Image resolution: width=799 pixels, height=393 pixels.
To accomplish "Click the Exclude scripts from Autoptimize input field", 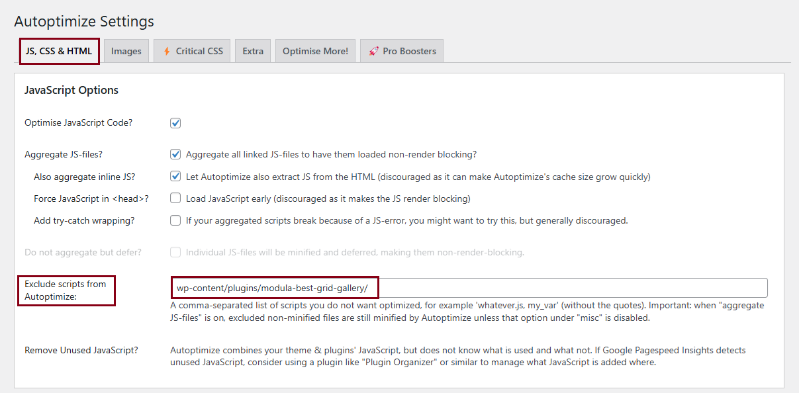I will (x=569, y=288).
